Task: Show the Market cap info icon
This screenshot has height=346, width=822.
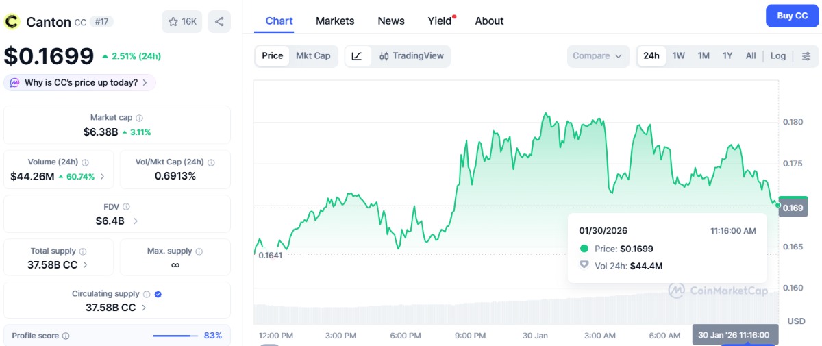Action: pos(139,118)
